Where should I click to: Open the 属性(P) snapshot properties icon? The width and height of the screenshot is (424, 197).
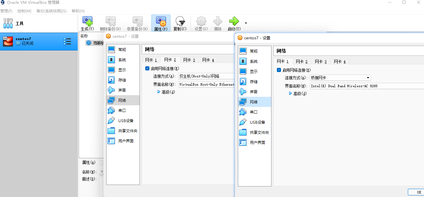(161, 23)
